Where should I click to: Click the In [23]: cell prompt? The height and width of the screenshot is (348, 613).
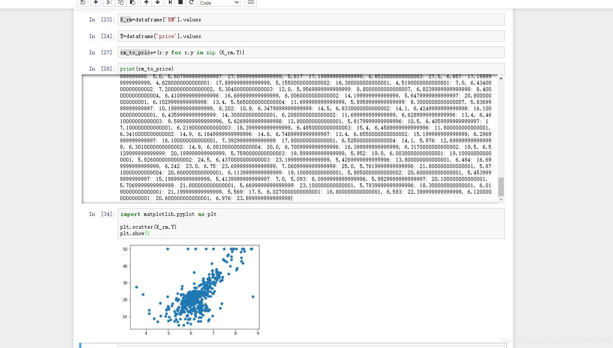[101, 20]
